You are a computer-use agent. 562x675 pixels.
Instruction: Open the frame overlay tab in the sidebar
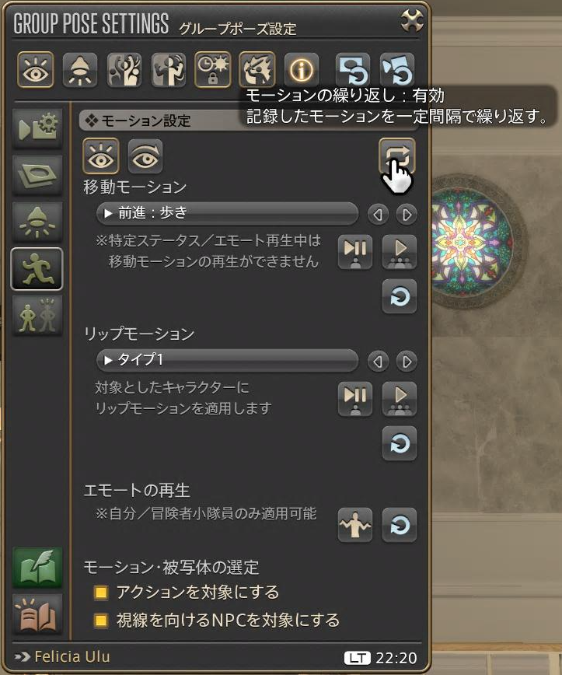click(x=37, y=175)
